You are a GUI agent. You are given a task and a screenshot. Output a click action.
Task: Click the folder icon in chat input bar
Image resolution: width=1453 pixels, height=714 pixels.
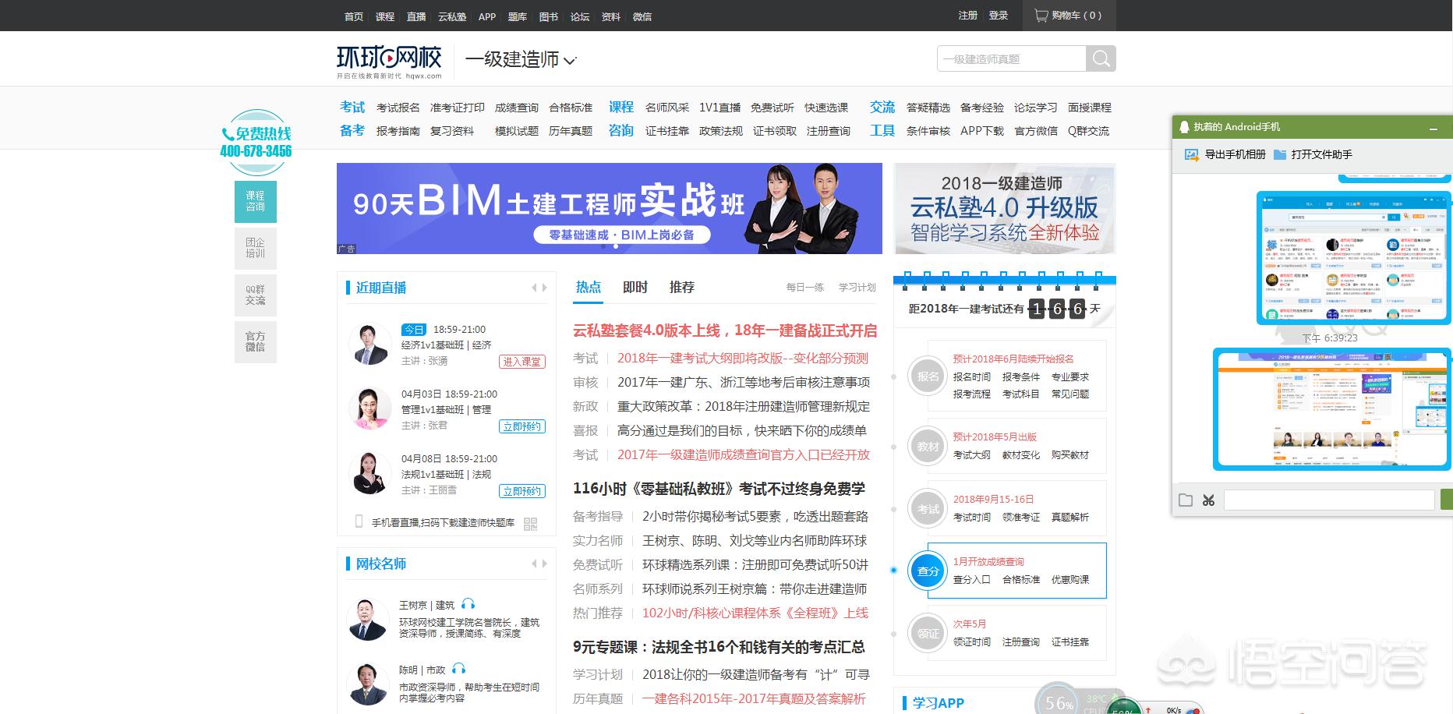(x=1186, y=500)
